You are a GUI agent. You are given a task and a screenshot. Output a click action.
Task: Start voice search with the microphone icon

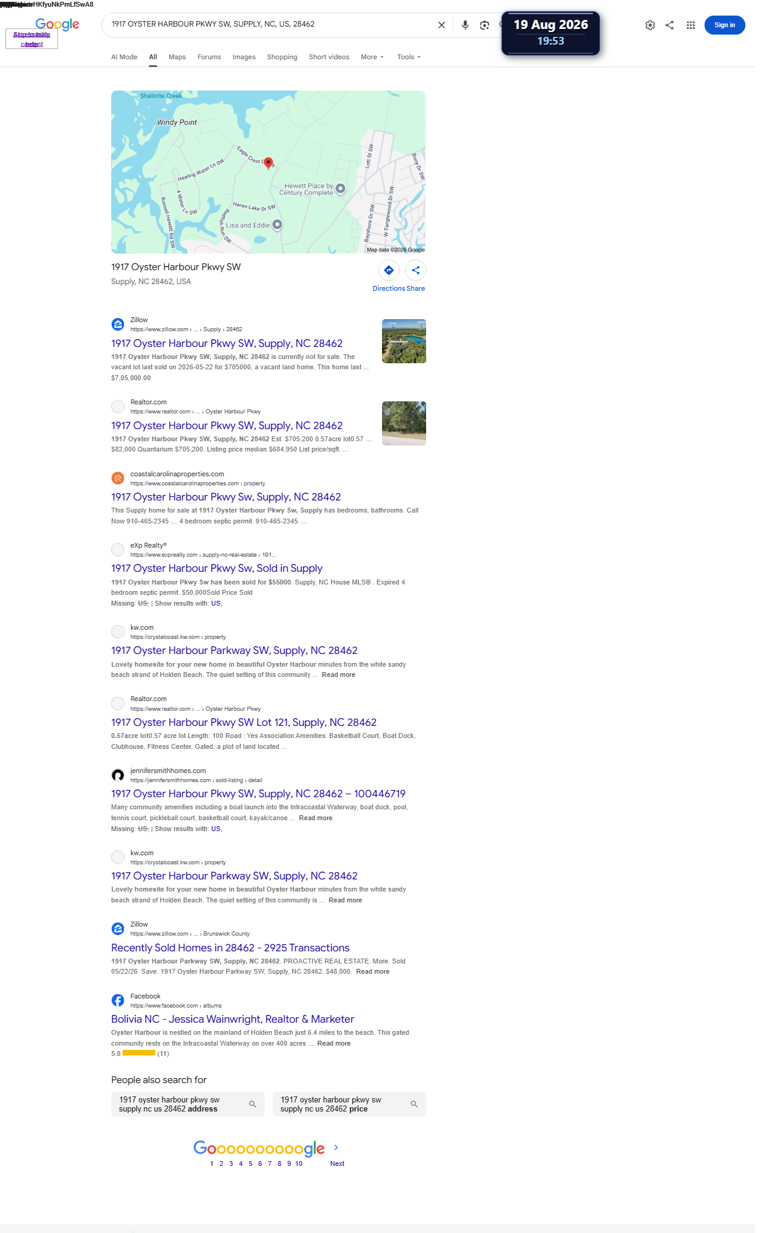coord(465,25)
